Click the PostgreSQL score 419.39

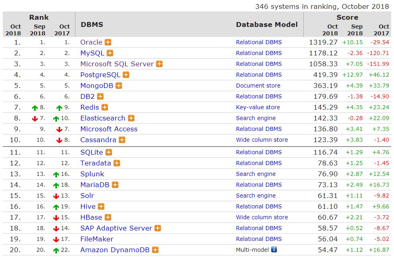click(325, 75)
